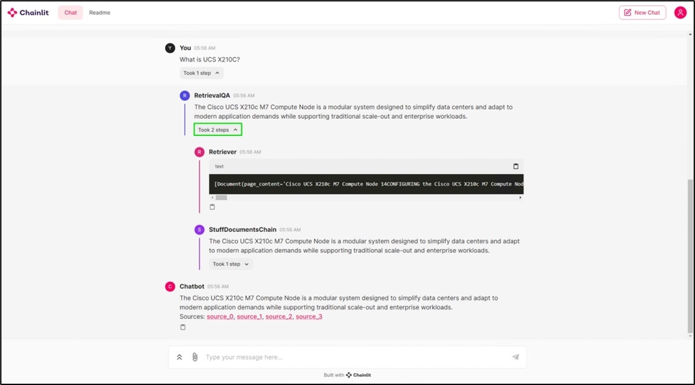Image resolution: width=695 pixels, height=385 pixels.
Task: Click the right scroll arrow of code block
Action: coord(520,198)
